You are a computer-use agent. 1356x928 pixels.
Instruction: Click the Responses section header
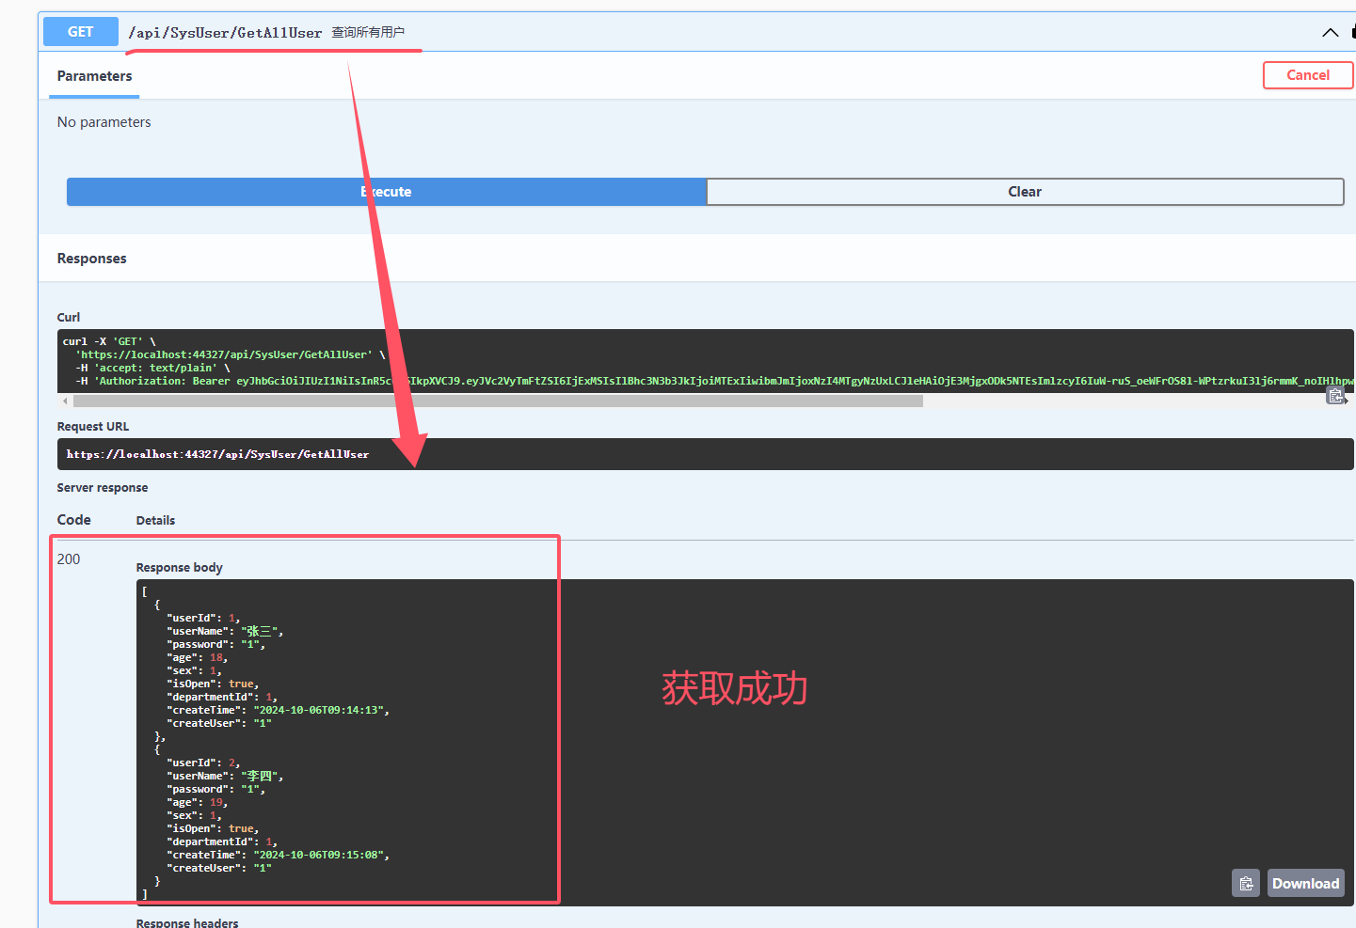click(x=91, y=259)
